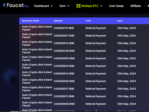Click the FaucetPay logo
Screen dimensions: 149x112
16,5
